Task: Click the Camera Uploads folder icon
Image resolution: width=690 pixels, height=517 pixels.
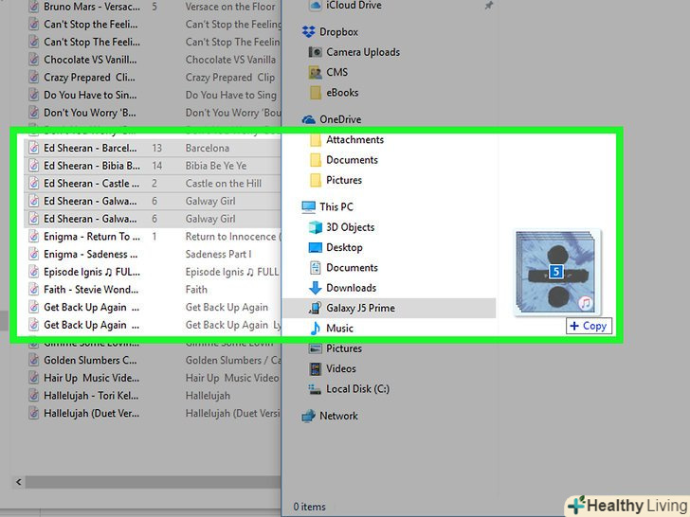Action: pyautogui.click(x=315, y=52)
